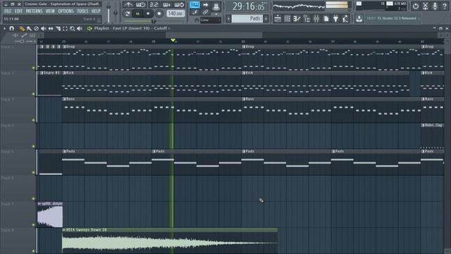This screenshot has height=254, width=451.
Task: Click the hat-shaped icon beside typing keyboard
Action: click(216, 6)
